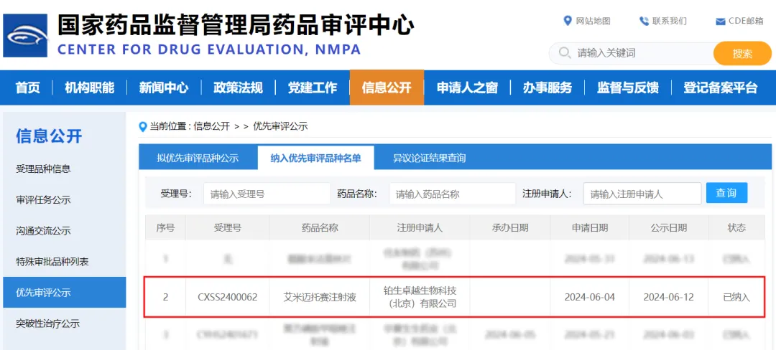
Task: Open 监督与反馈 navigation item
Action: 627,87
